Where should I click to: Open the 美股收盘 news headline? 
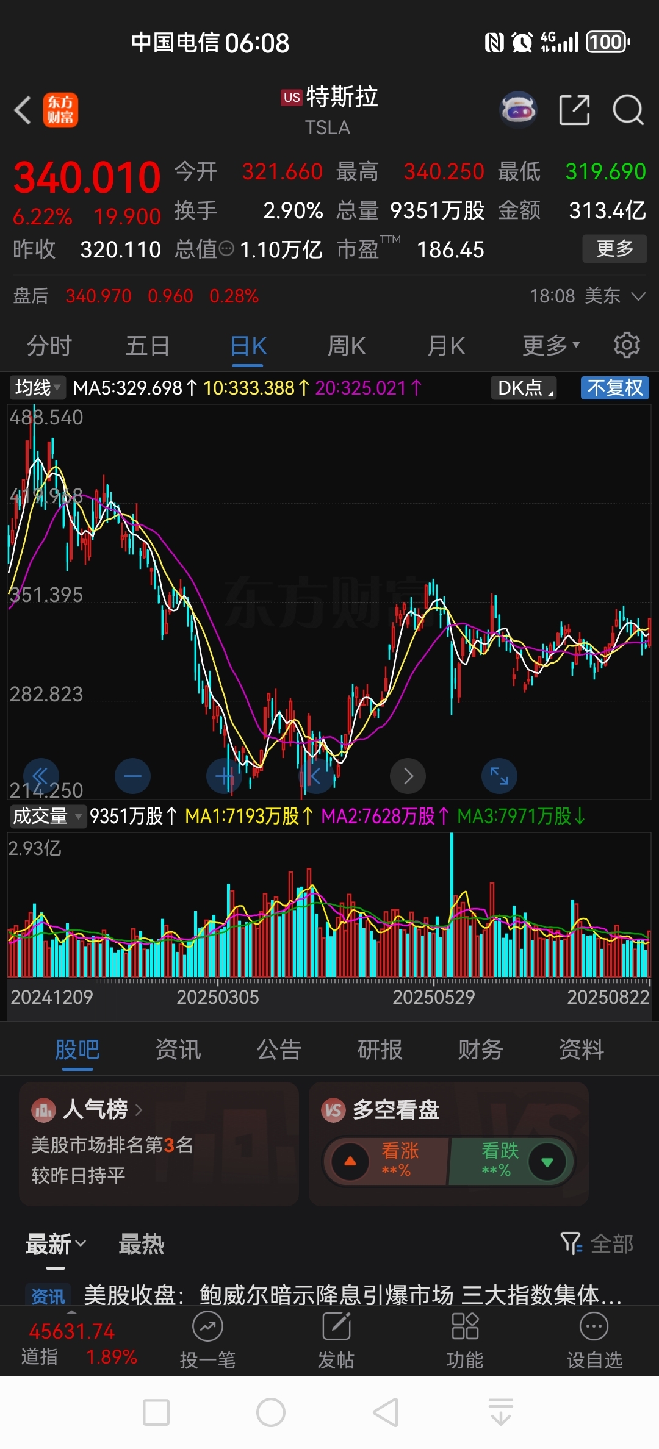pos(353,1295)
